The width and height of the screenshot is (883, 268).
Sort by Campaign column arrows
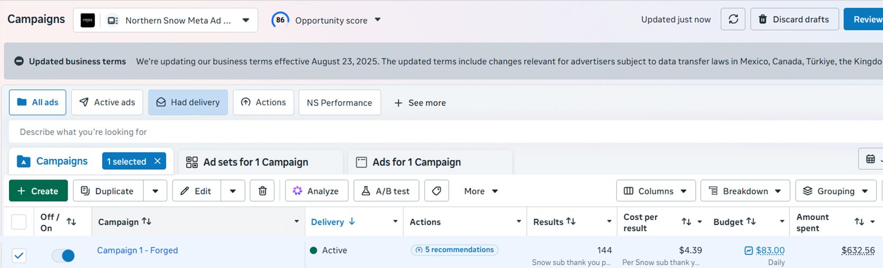[x=147, y=222]
